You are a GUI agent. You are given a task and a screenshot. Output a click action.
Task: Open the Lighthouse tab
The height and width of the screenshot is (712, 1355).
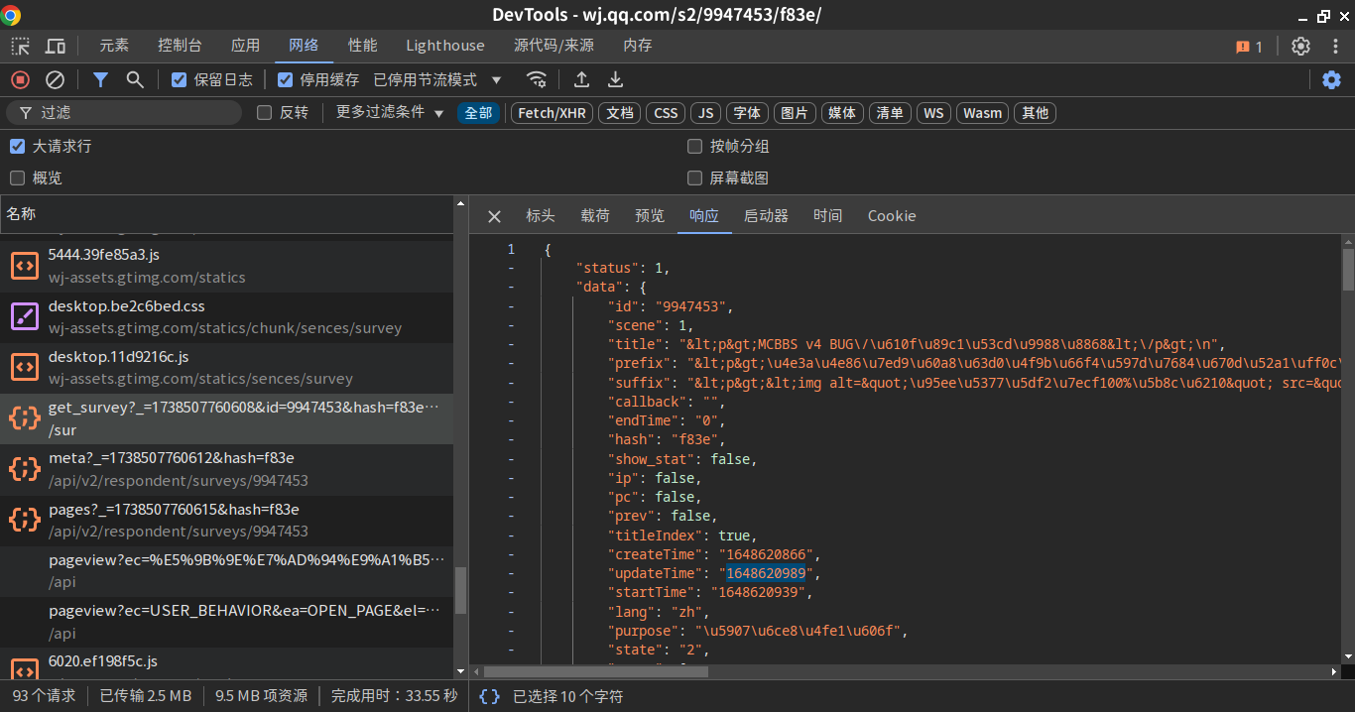(x=445, y=46)
